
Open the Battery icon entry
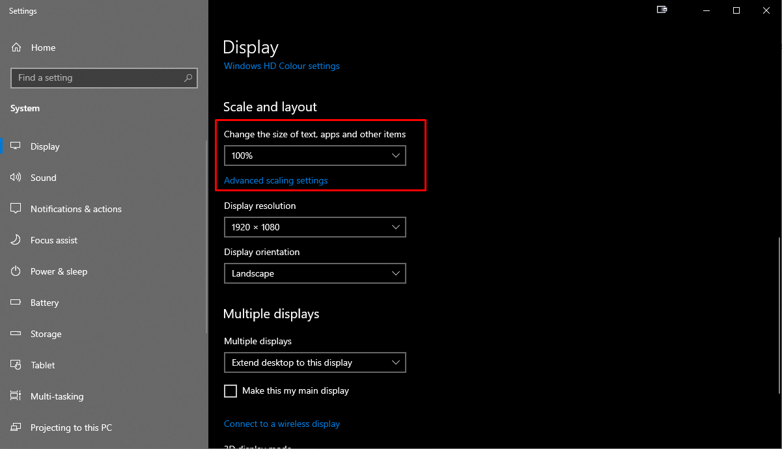pyautogui.click(x=16, y=303)
